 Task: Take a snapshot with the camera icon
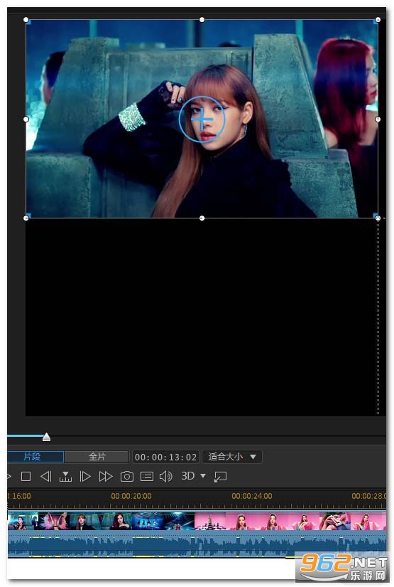tap(127, 476)
